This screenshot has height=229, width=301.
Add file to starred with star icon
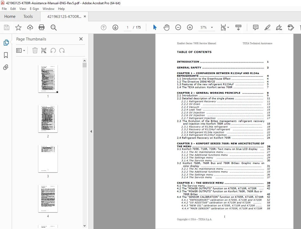[x=18, y=27]
